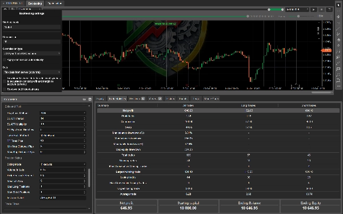
Task: Stop the backtest with the stop button
Action: coord(321,10)
